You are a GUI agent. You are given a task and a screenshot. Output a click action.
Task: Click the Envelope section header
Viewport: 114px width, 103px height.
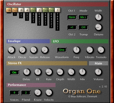click(28, 41)
